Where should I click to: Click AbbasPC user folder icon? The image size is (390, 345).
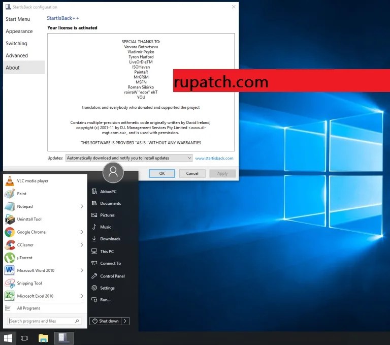(94, 192)
